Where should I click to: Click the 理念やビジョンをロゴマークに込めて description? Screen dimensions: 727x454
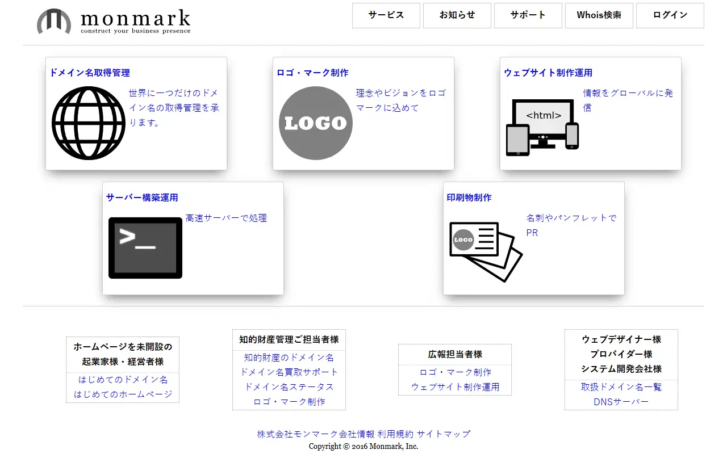pos(401,100)
